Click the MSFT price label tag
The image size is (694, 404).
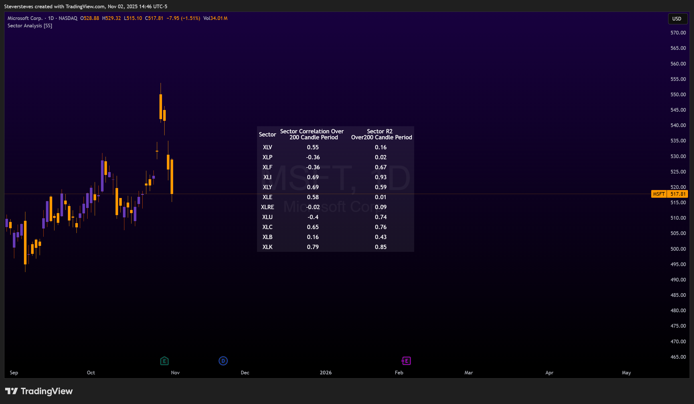click(659, 194)
